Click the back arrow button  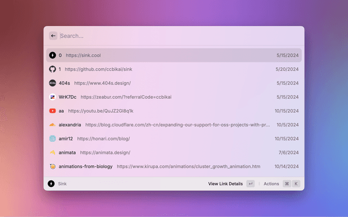pyautogui.click(x=53, y=36)
